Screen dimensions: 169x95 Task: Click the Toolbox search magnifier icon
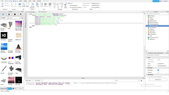coord(20,18)
